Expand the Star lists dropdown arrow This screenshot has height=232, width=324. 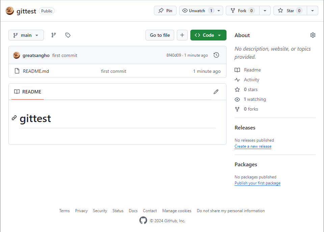(313, 10)
